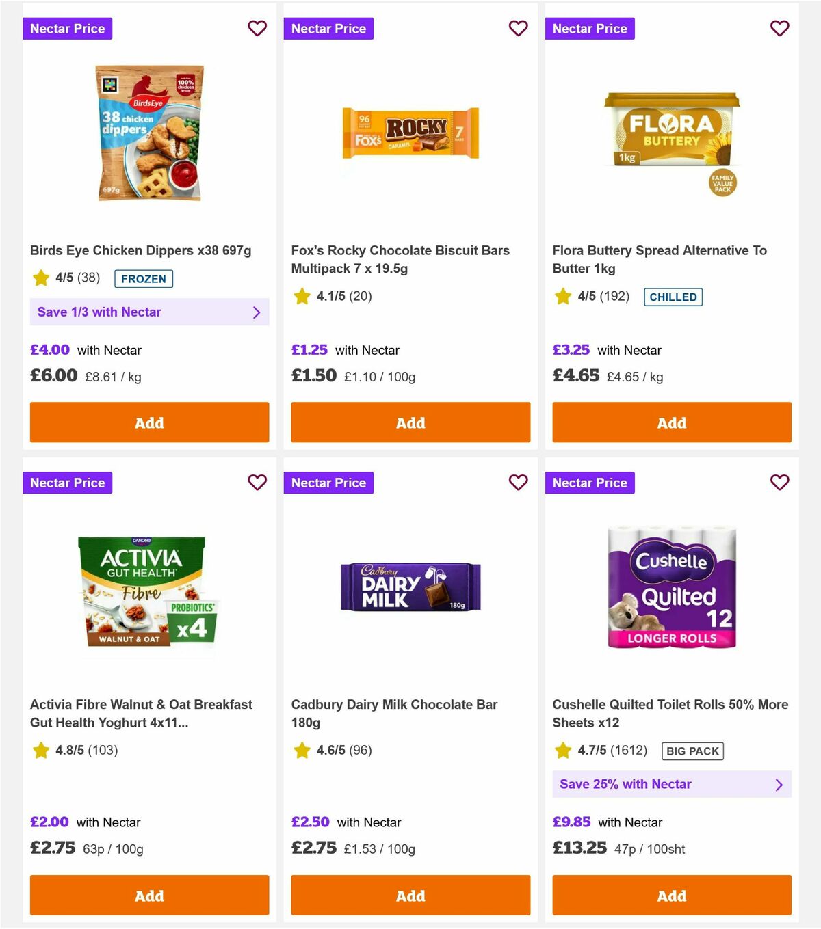Viewport: 821px width, 929px height.
Task: Toggle the wishlist heart on Cadbury Dairy Milk
Action: point(518,483)
